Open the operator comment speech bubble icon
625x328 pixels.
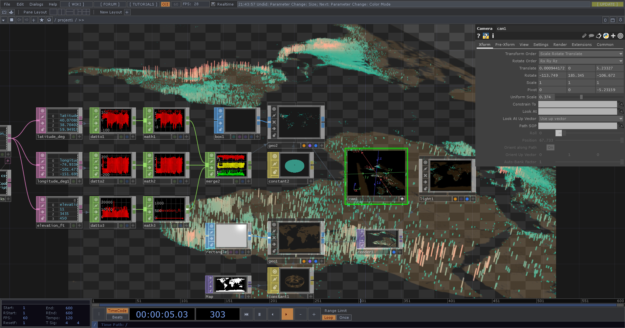(591, 36)
